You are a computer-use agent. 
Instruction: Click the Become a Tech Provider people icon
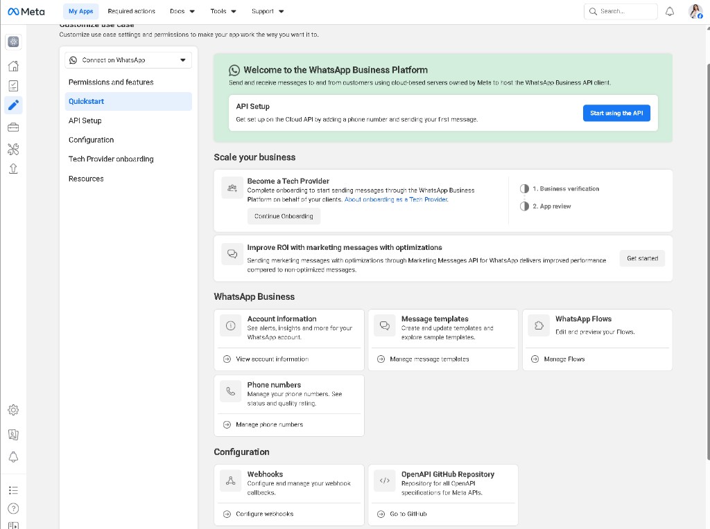[x=232, y=188]
